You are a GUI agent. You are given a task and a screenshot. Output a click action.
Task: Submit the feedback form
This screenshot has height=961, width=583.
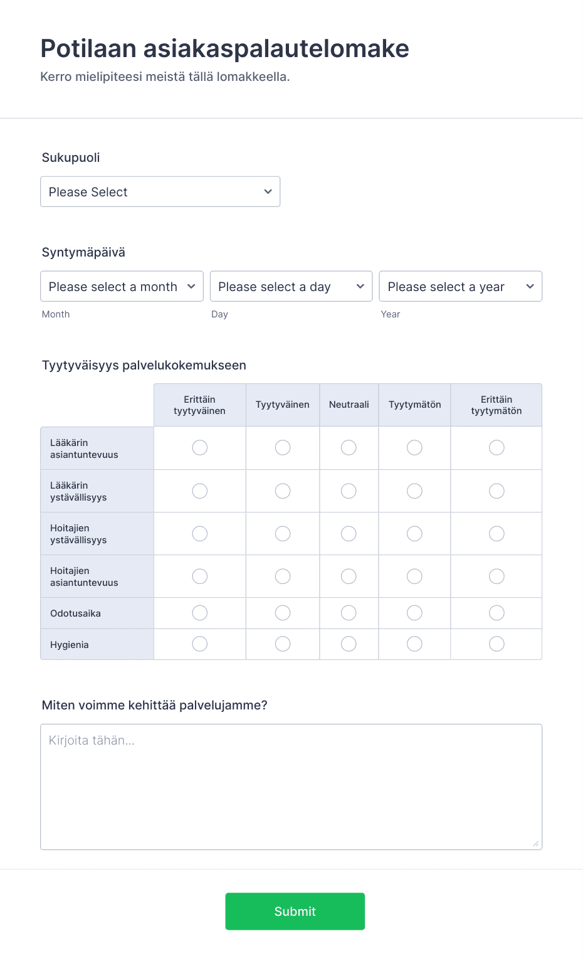click(x=295, y=911)
